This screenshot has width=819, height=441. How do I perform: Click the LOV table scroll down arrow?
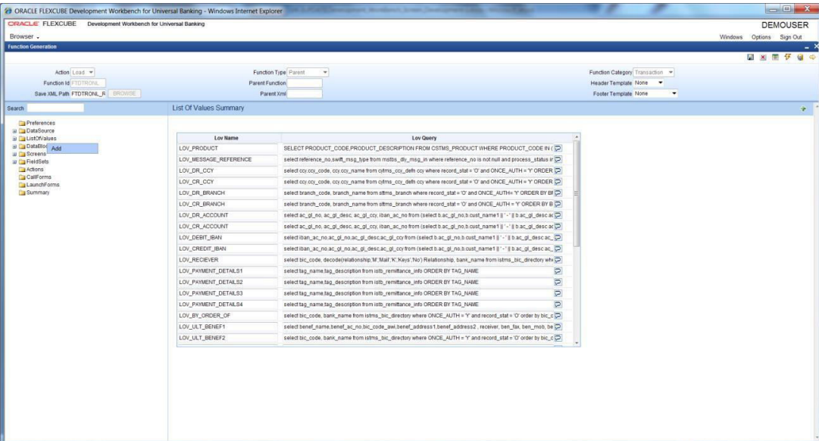coord(577,343)
